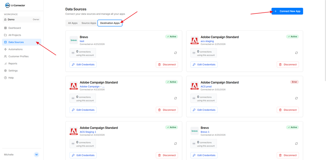Open the 'Brevo 1' account link
This screenshot has width=326, height=160.
pyautogui.click(x=205, y=132)
